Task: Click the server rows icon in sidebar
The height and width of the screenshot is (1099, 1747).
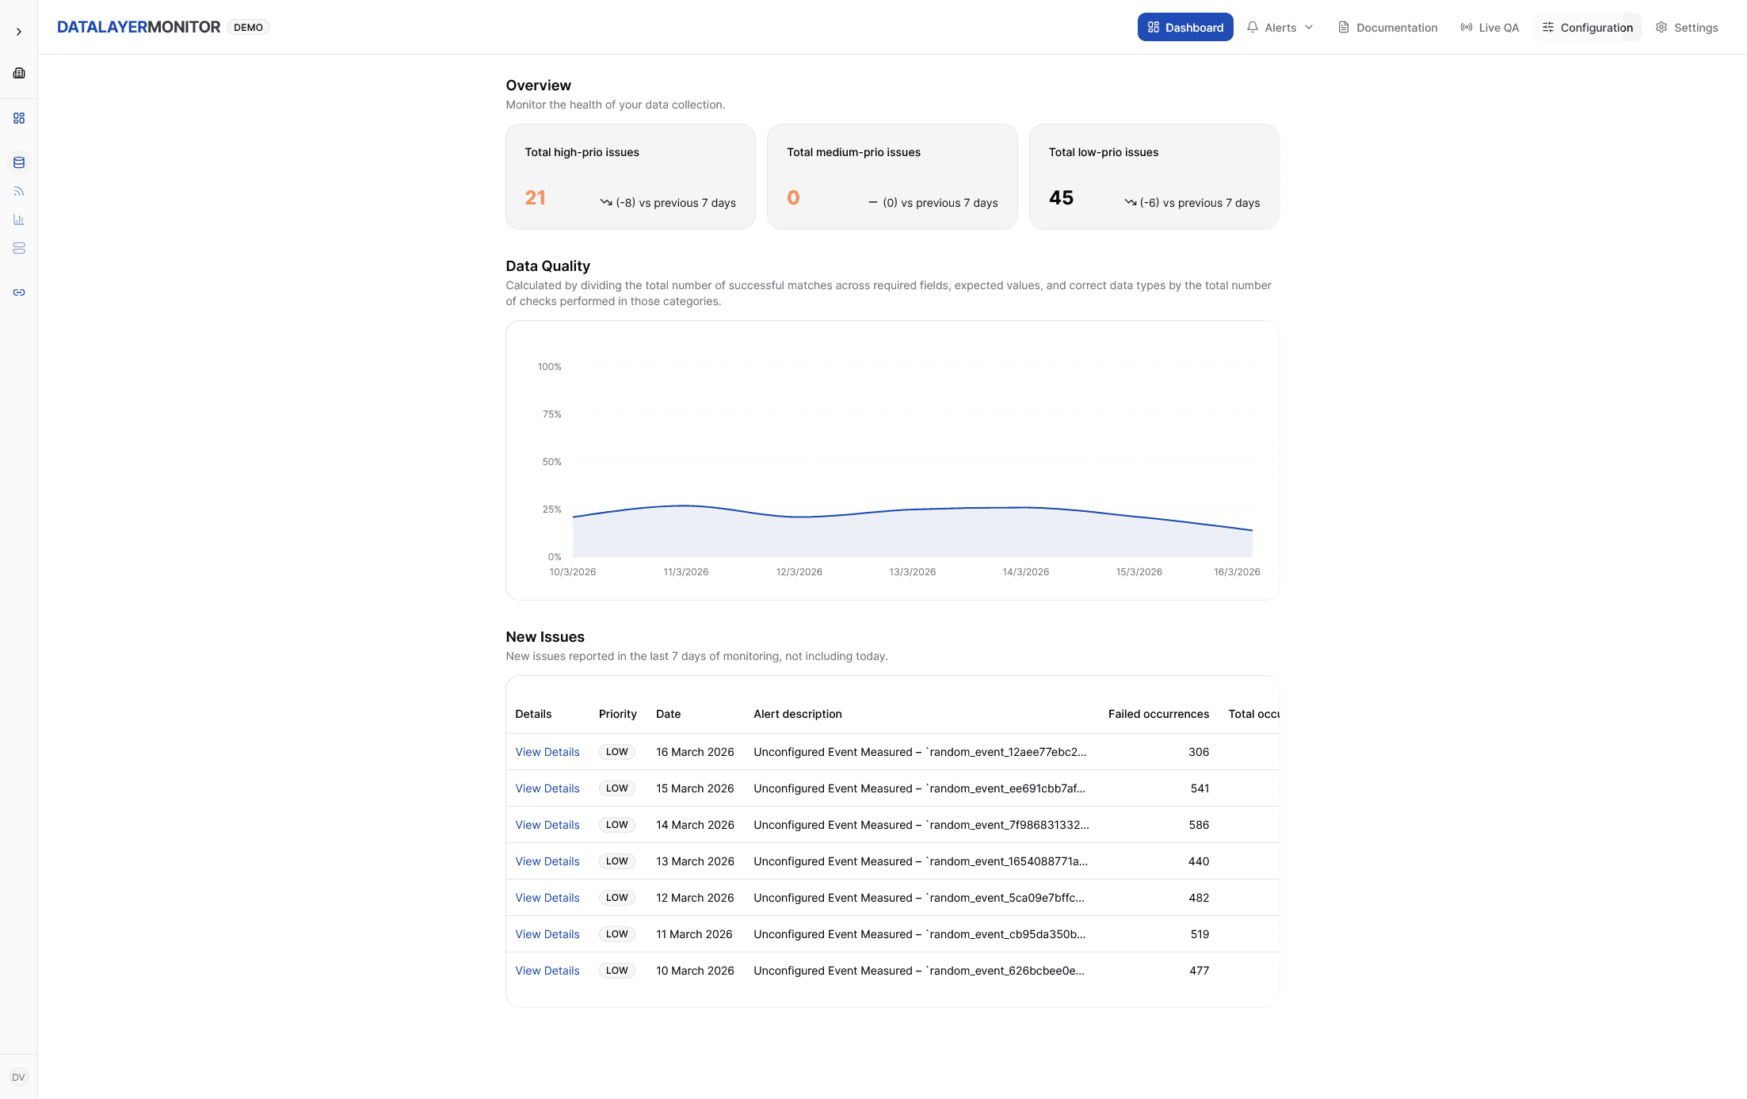Action: click(x=19, y=248)
